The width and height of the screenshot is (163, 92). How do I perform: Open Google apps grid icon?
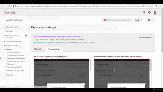pos(144,13)
